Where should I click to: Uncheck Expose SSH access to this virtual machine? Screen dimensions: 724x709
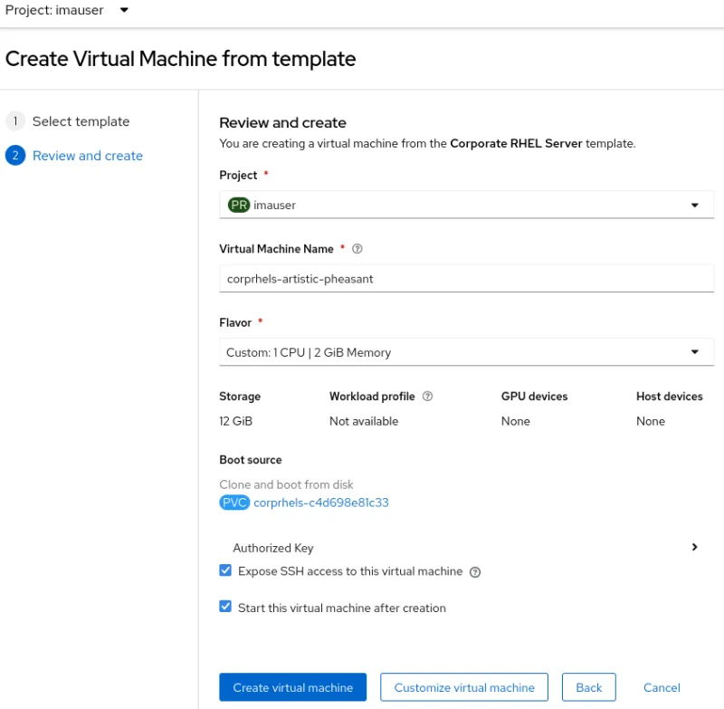[225, 570]
